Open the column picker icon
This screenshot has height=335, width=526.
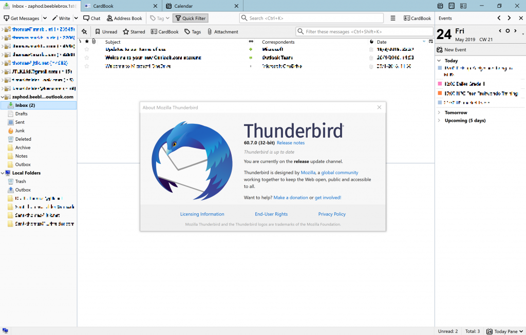(431, 42)
